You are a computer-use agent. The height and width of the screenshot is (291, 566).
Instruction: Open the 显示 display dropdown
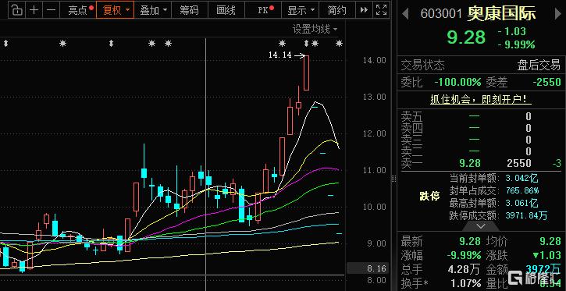point(301,10)
